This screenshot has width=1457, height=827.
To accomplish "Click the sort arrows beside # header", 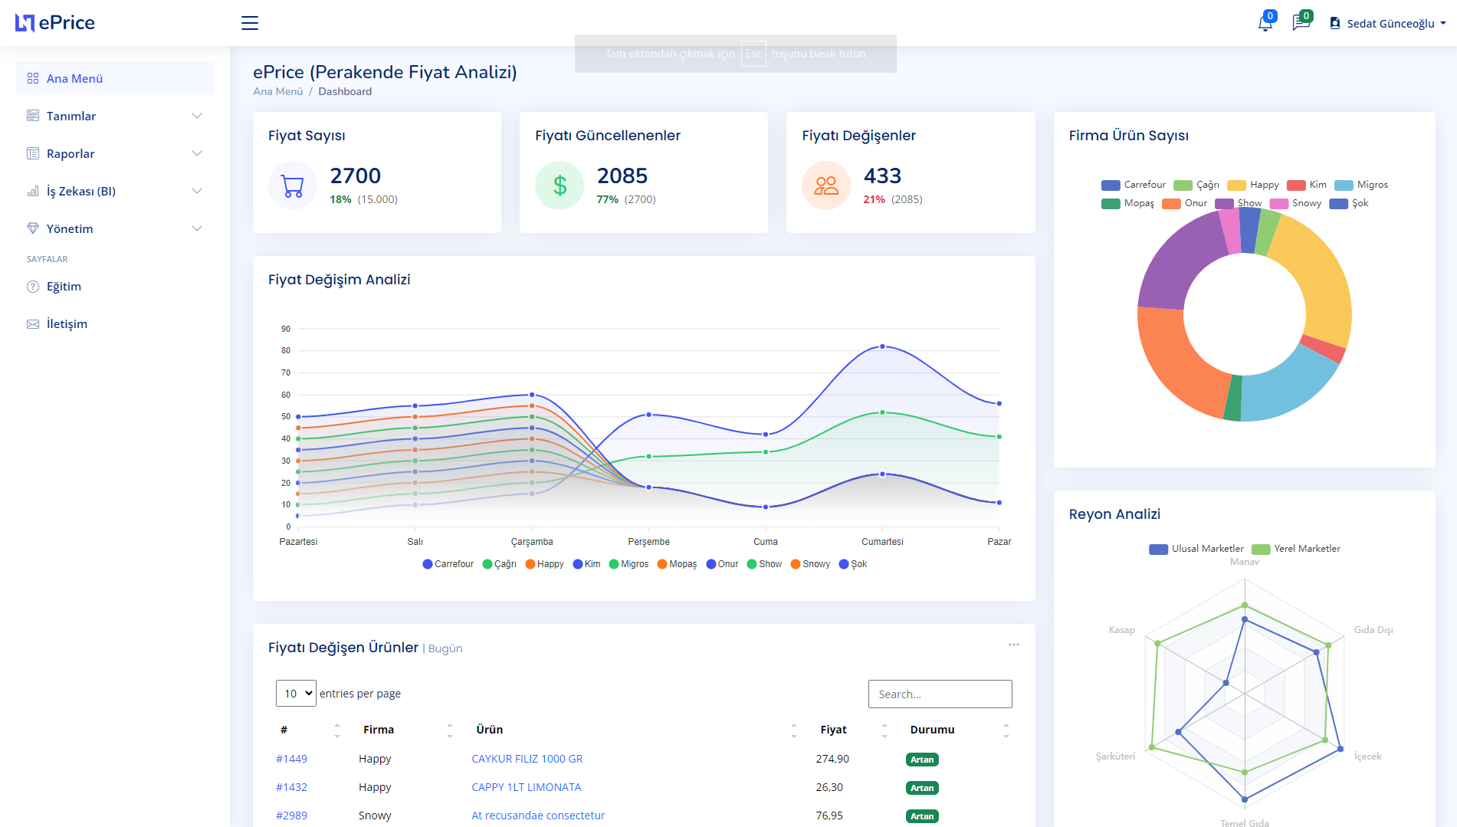I will tap(337, 730).
